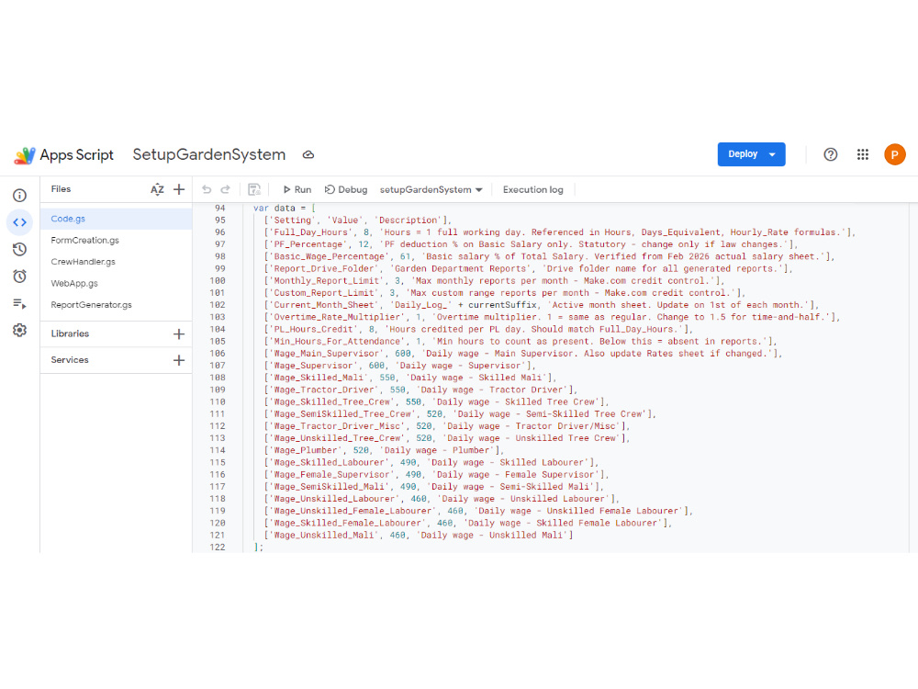Image resolution: width=918 pixels, height=689 pixels.
Task: Open the Executions list icon
Action: pyautogui.click(x=20, y=303)
